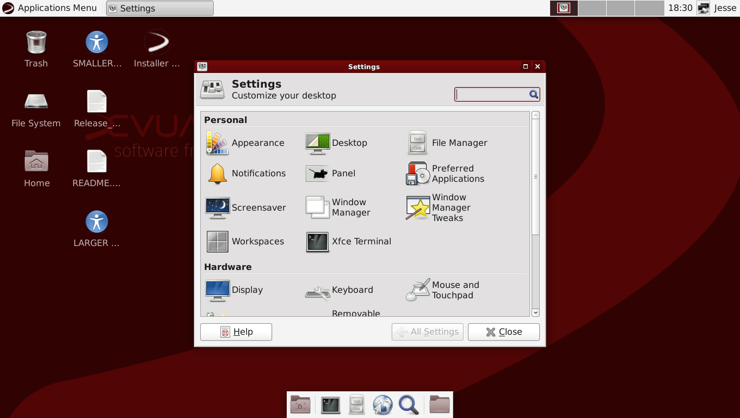This screenshot has height=418, width=740.
Task: Open the Screensaver settings icon
Action: tap(217, 208)
